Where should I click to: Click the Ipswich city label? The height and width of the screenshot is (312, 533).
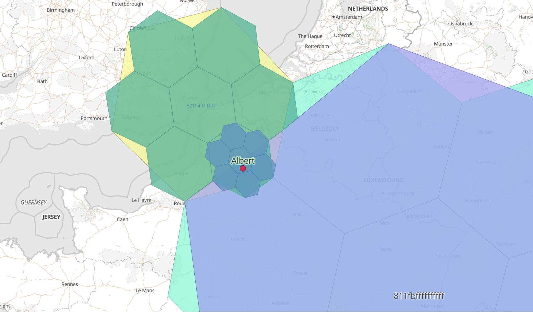tap(183, 38)
